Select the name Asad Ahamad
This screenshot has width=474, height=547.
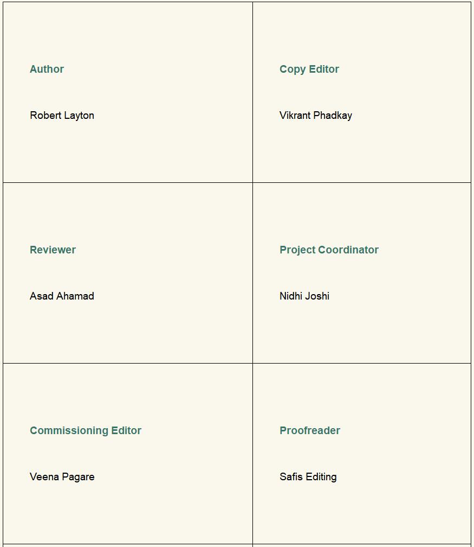pos(62,296)
